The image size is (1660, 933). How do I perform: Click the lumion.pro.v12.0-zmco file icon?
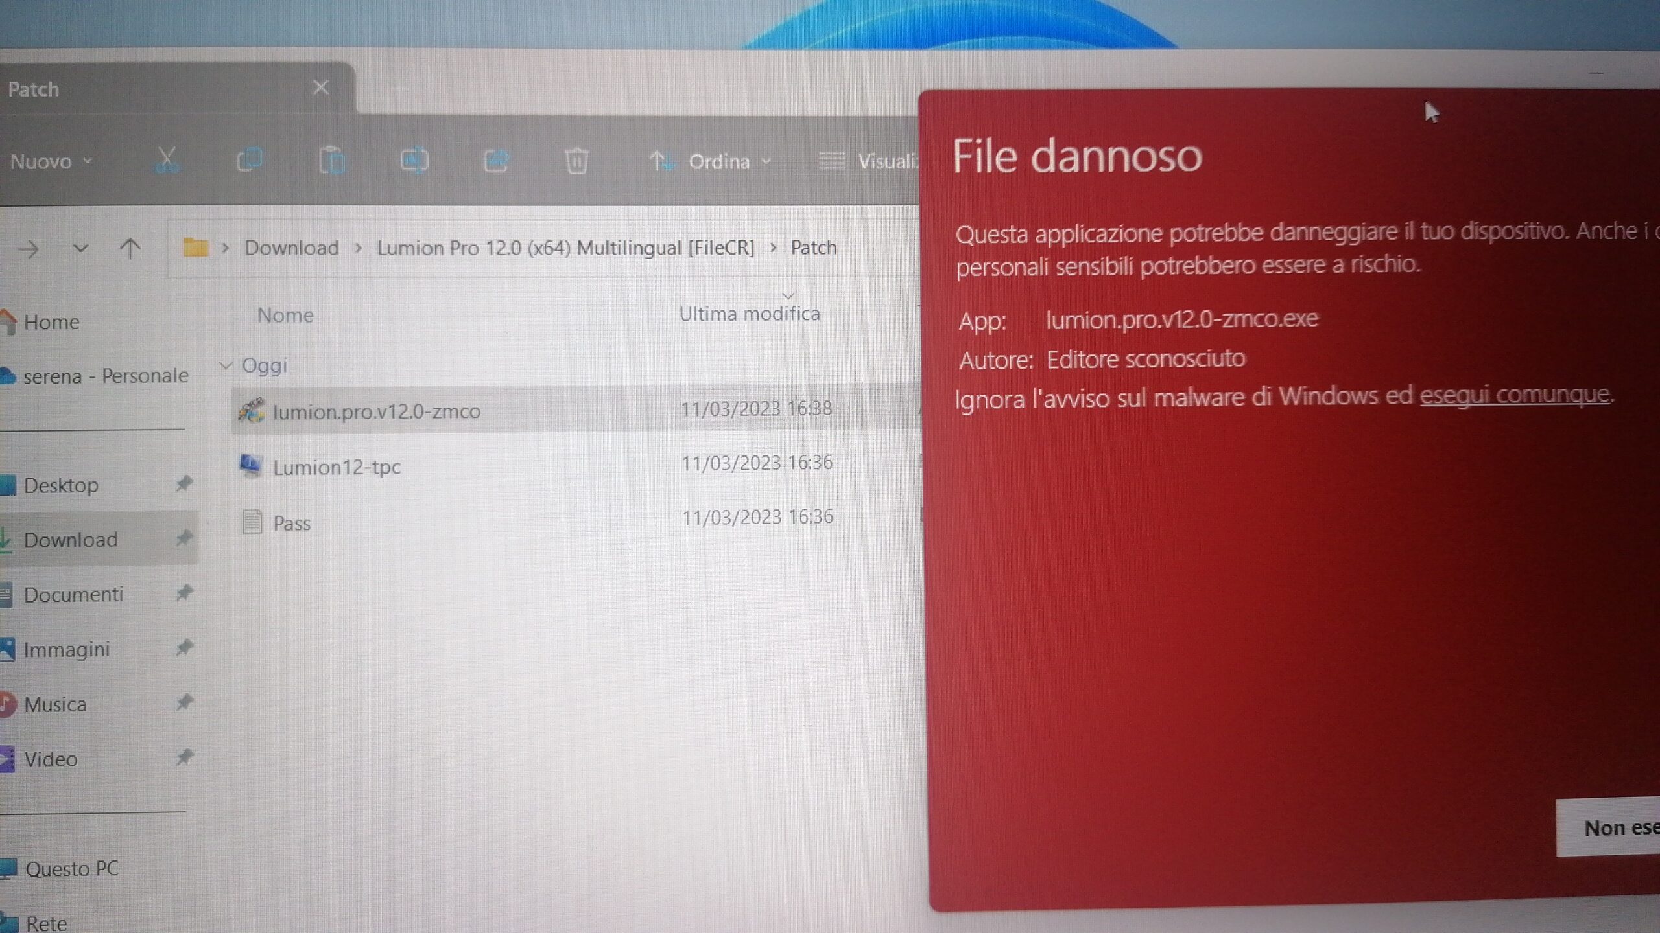[x=251, y=409]
